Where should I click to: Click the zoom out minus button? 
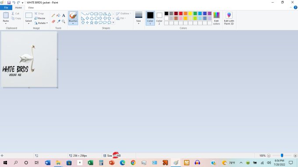(269, 156)
